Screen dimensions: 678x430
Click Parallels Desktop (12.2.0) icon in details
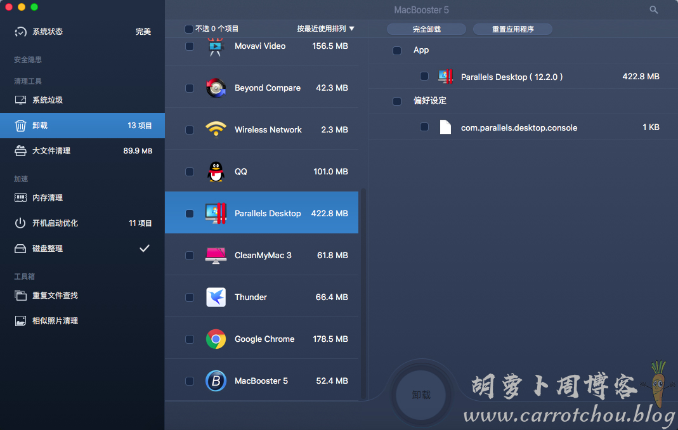click(445, 77)
